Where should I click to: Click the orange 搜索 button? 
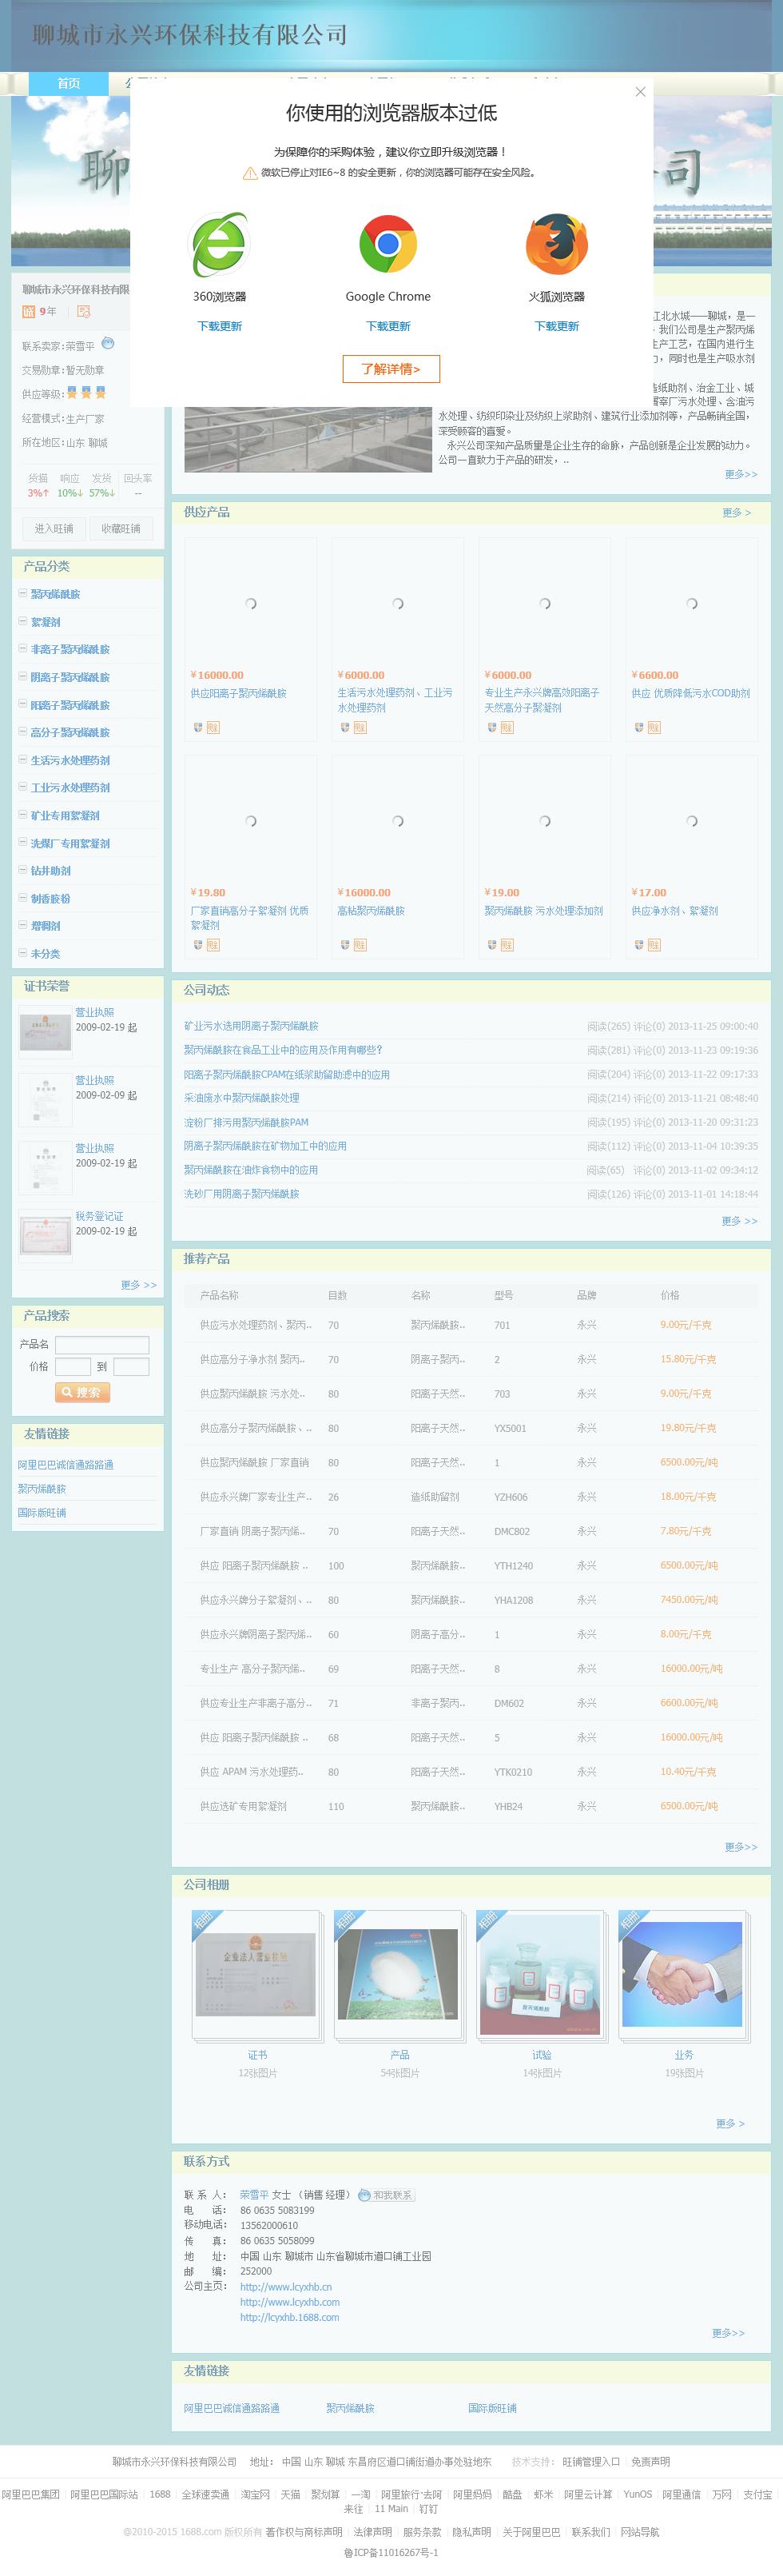coord(81,1392)
